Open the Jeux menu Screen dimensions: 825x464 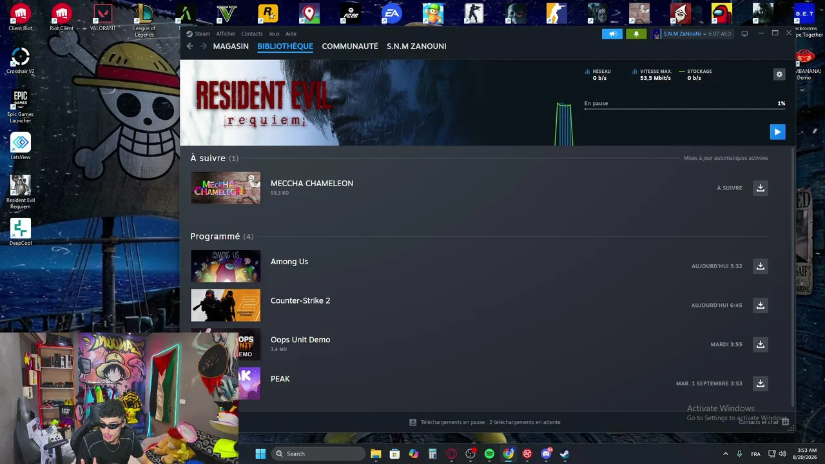[x=274, y=34]
